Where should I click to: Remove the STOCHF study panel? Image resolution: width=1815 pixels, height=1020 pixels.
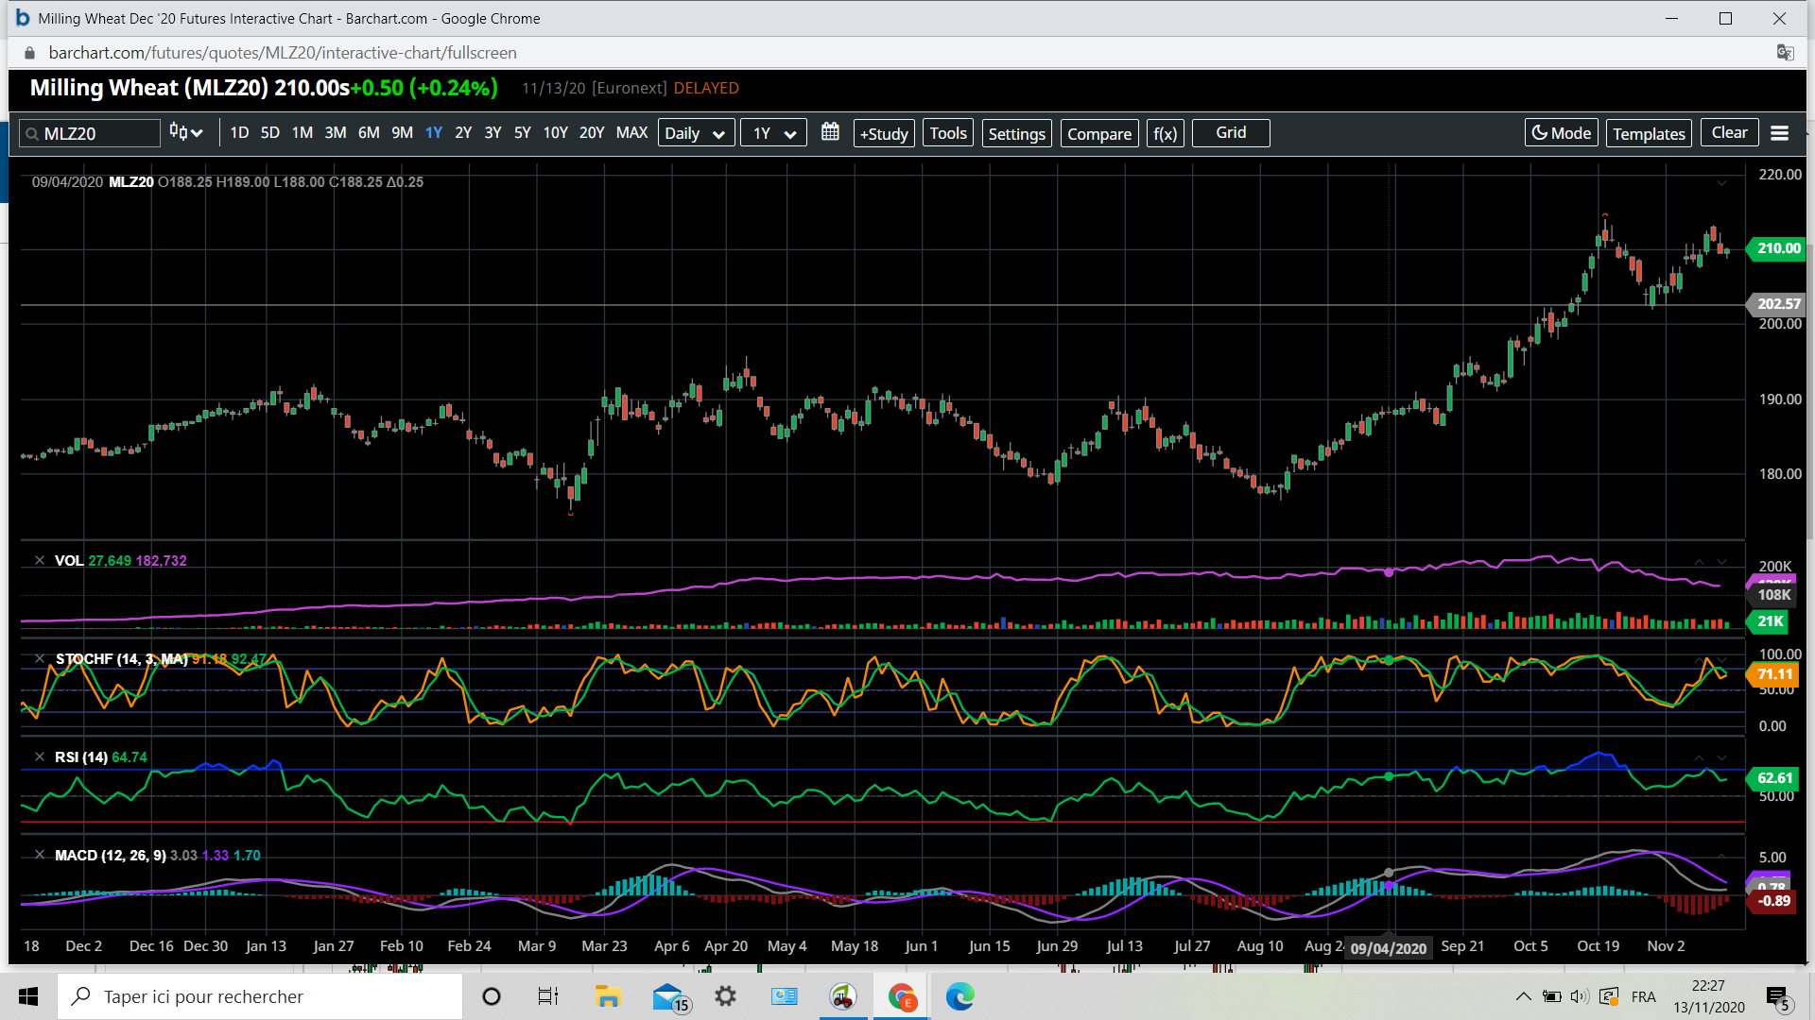coord(40,659)
